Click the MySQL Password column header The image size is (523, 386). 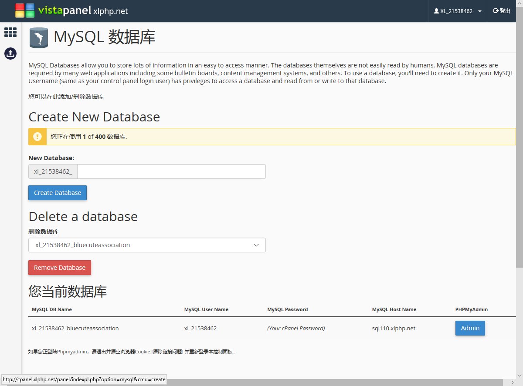pyautogui.click(x=288, y=309)
